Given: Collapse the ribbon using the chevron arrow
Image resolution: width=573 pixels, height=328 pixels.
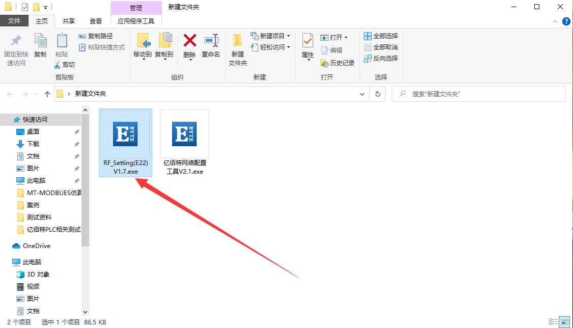Looking at the screenshot, I should [555, 21].
